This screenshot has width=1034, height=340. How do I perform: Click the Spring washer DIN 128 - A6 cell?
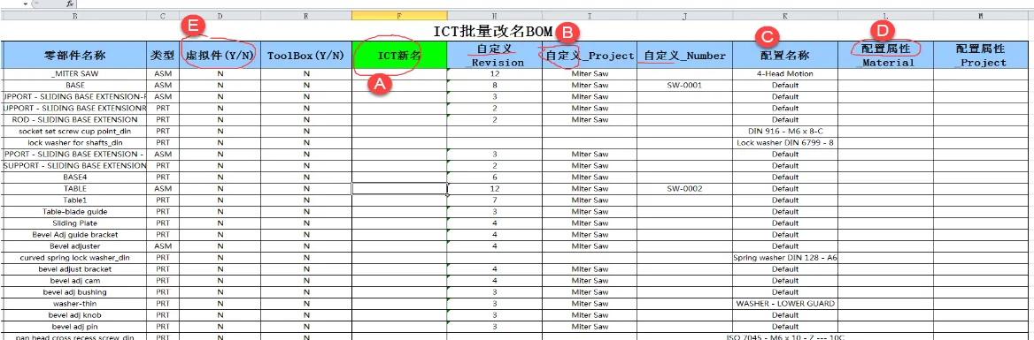coord(785,257)
